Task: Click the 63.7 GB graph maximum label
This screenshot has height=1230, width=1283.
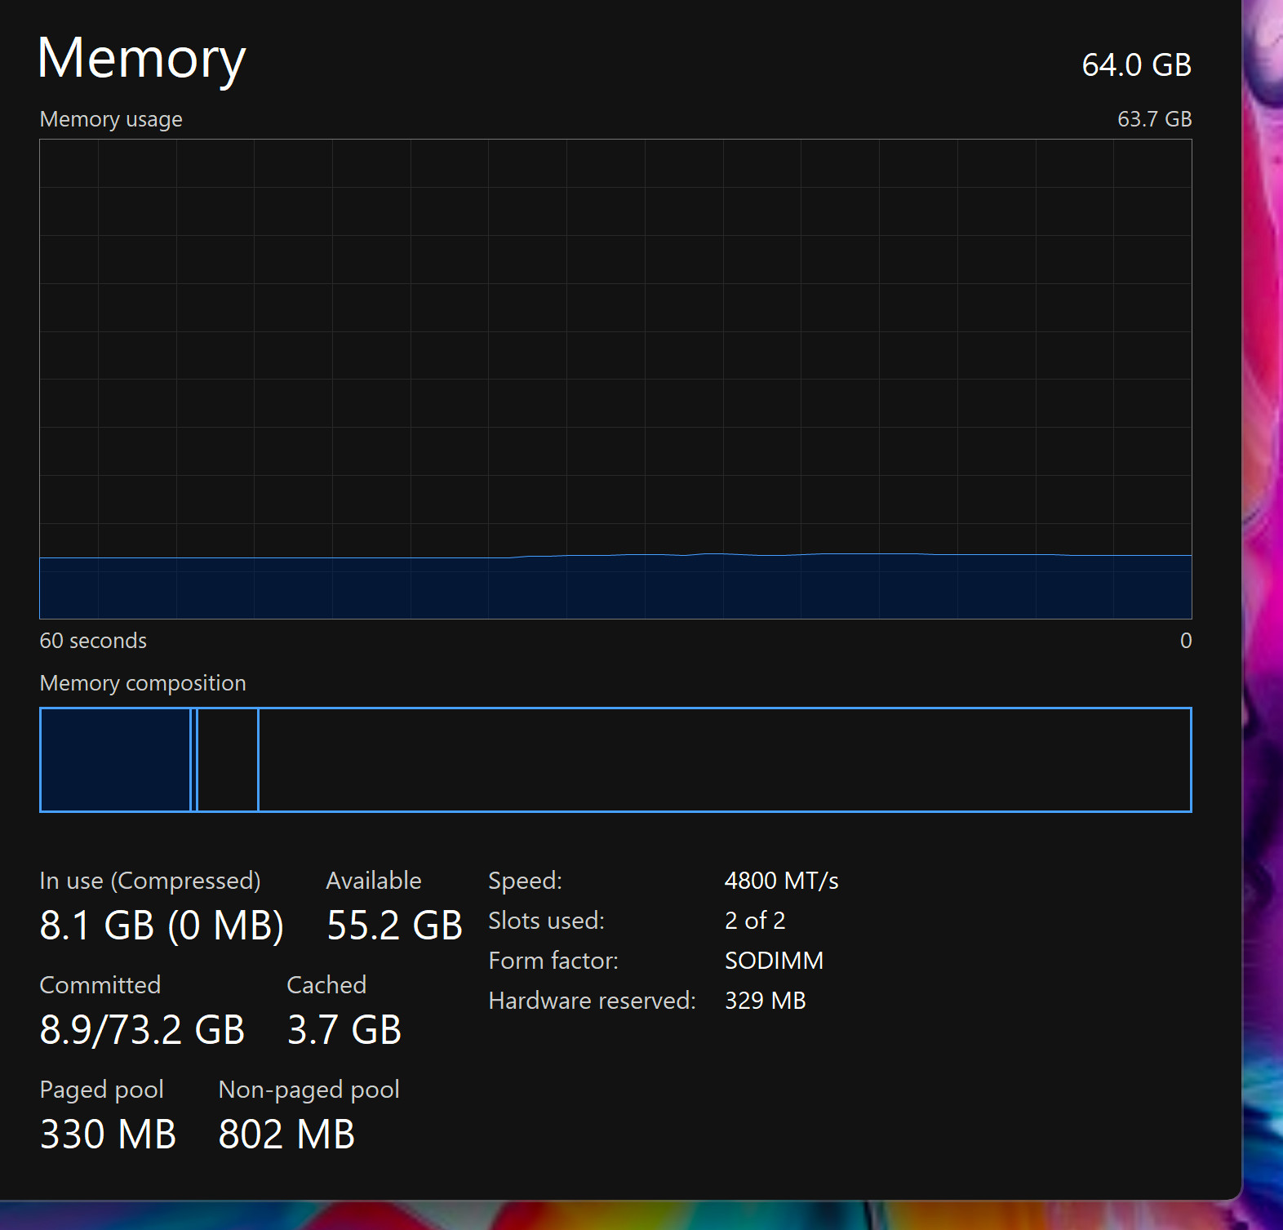Action: coord(1154,119)
